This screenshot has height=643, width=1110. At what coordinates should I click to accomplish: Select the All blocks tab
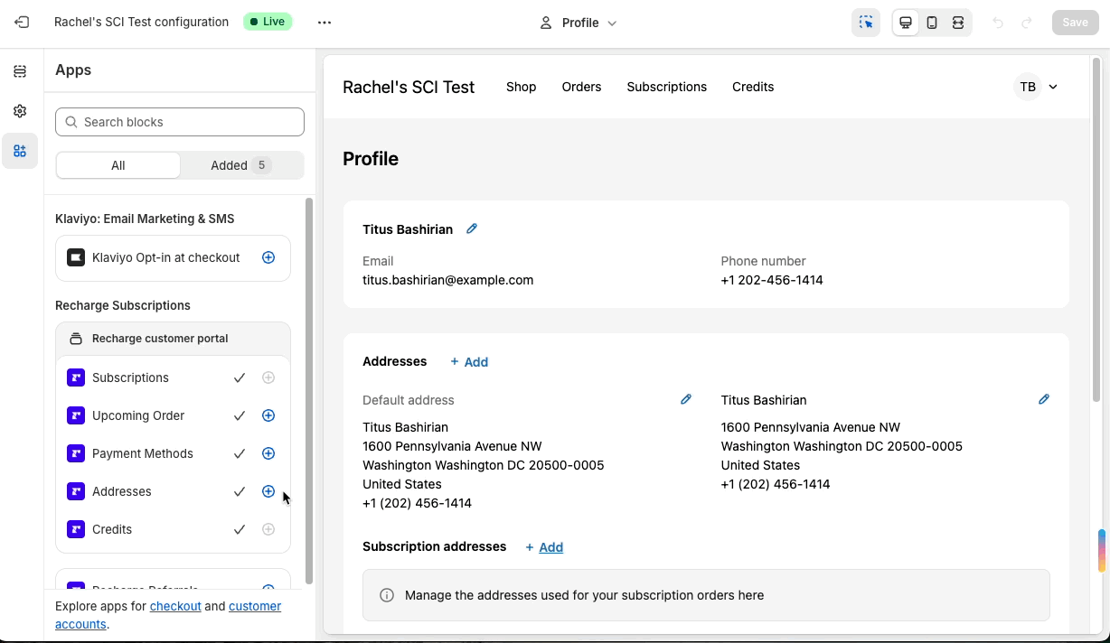pyautogui.click(x=118, y=165)
